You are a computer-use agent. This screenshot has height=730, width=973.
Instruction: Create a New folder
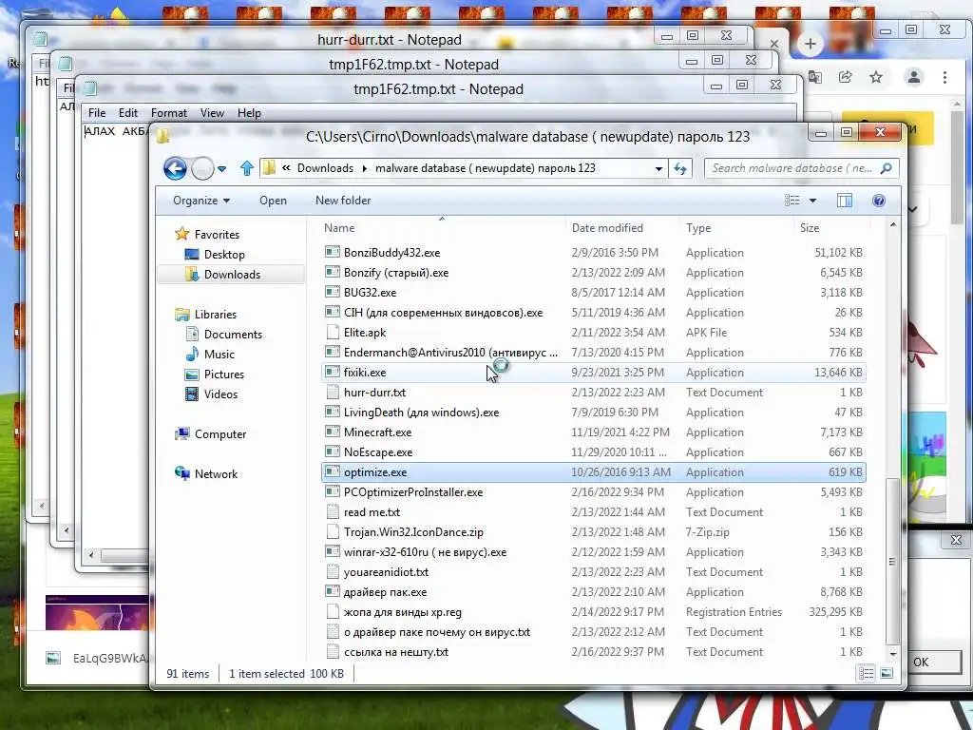click(x=343, y=201)
